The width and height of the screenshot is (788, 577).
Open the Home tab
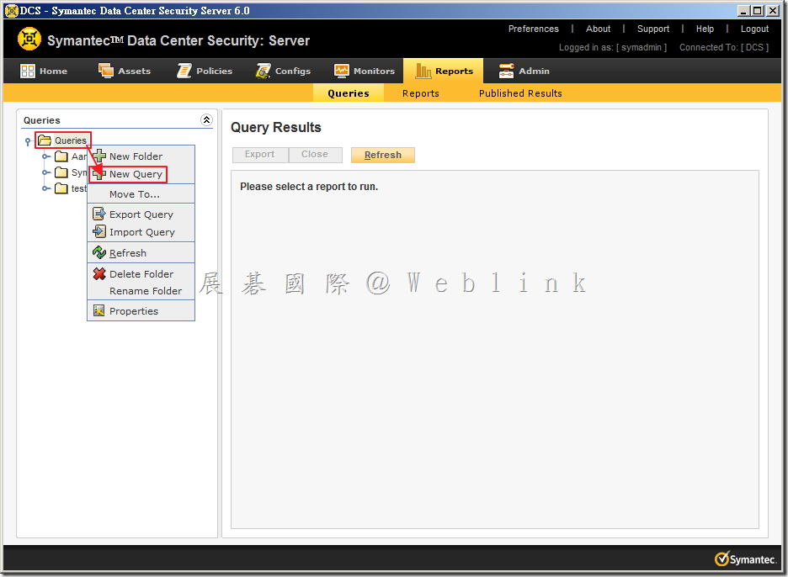tap(44, 71)
